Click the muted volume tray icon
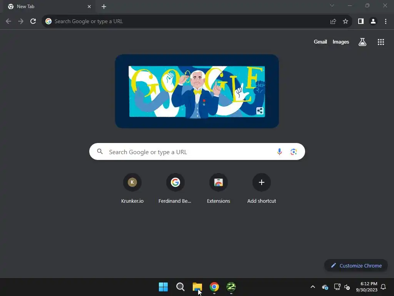This screenshot has width=394, height=296. [x=347, y=287]
